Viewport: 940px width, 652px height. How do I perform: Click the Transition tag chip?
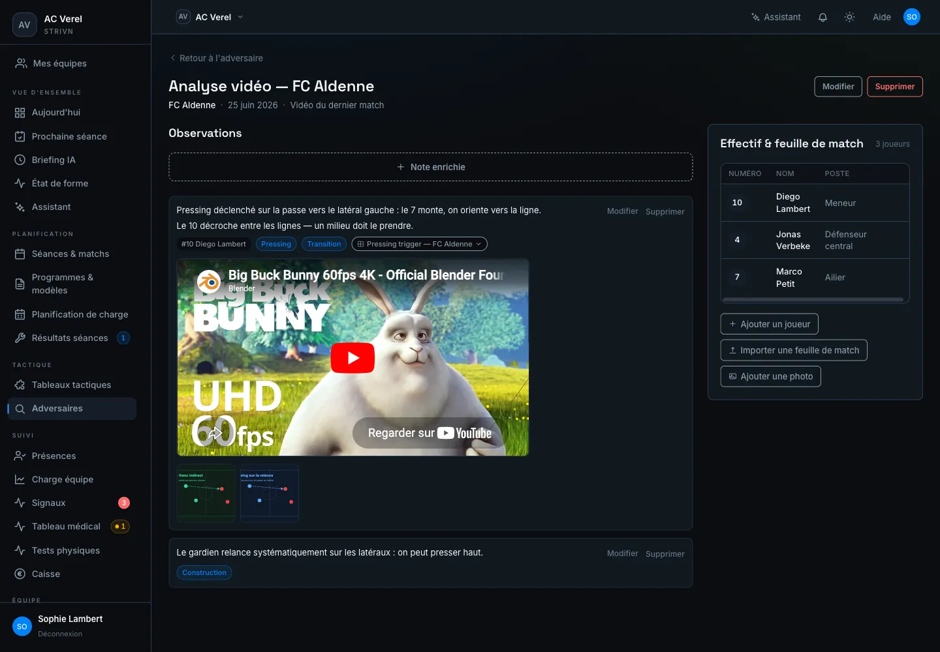(324, 244)
